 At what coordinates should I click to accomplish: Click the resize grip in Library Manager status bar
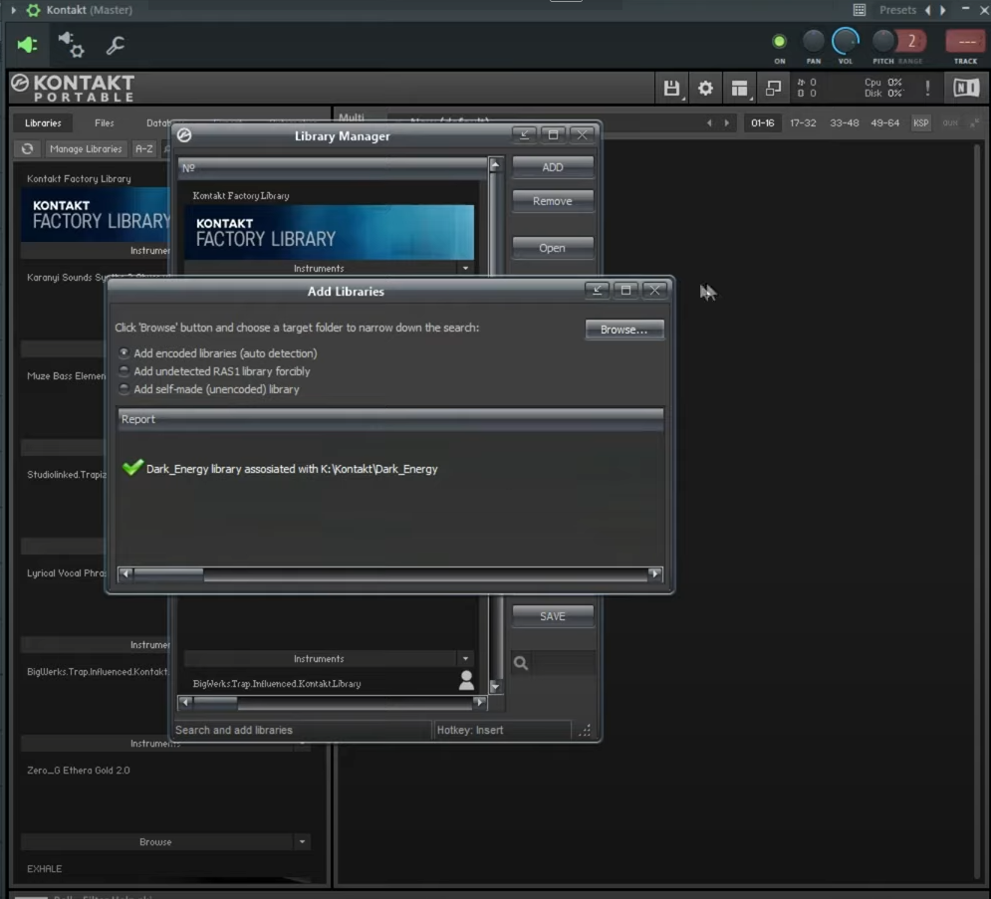[586, 731]
